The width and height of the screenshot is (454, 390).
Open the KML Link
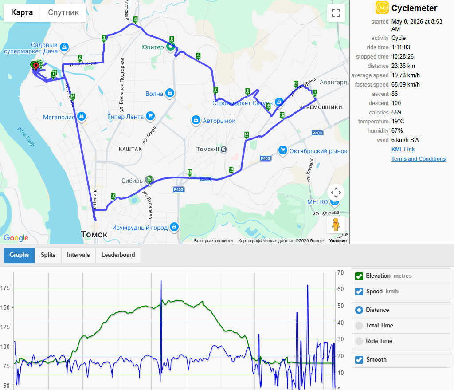point(403,150)
